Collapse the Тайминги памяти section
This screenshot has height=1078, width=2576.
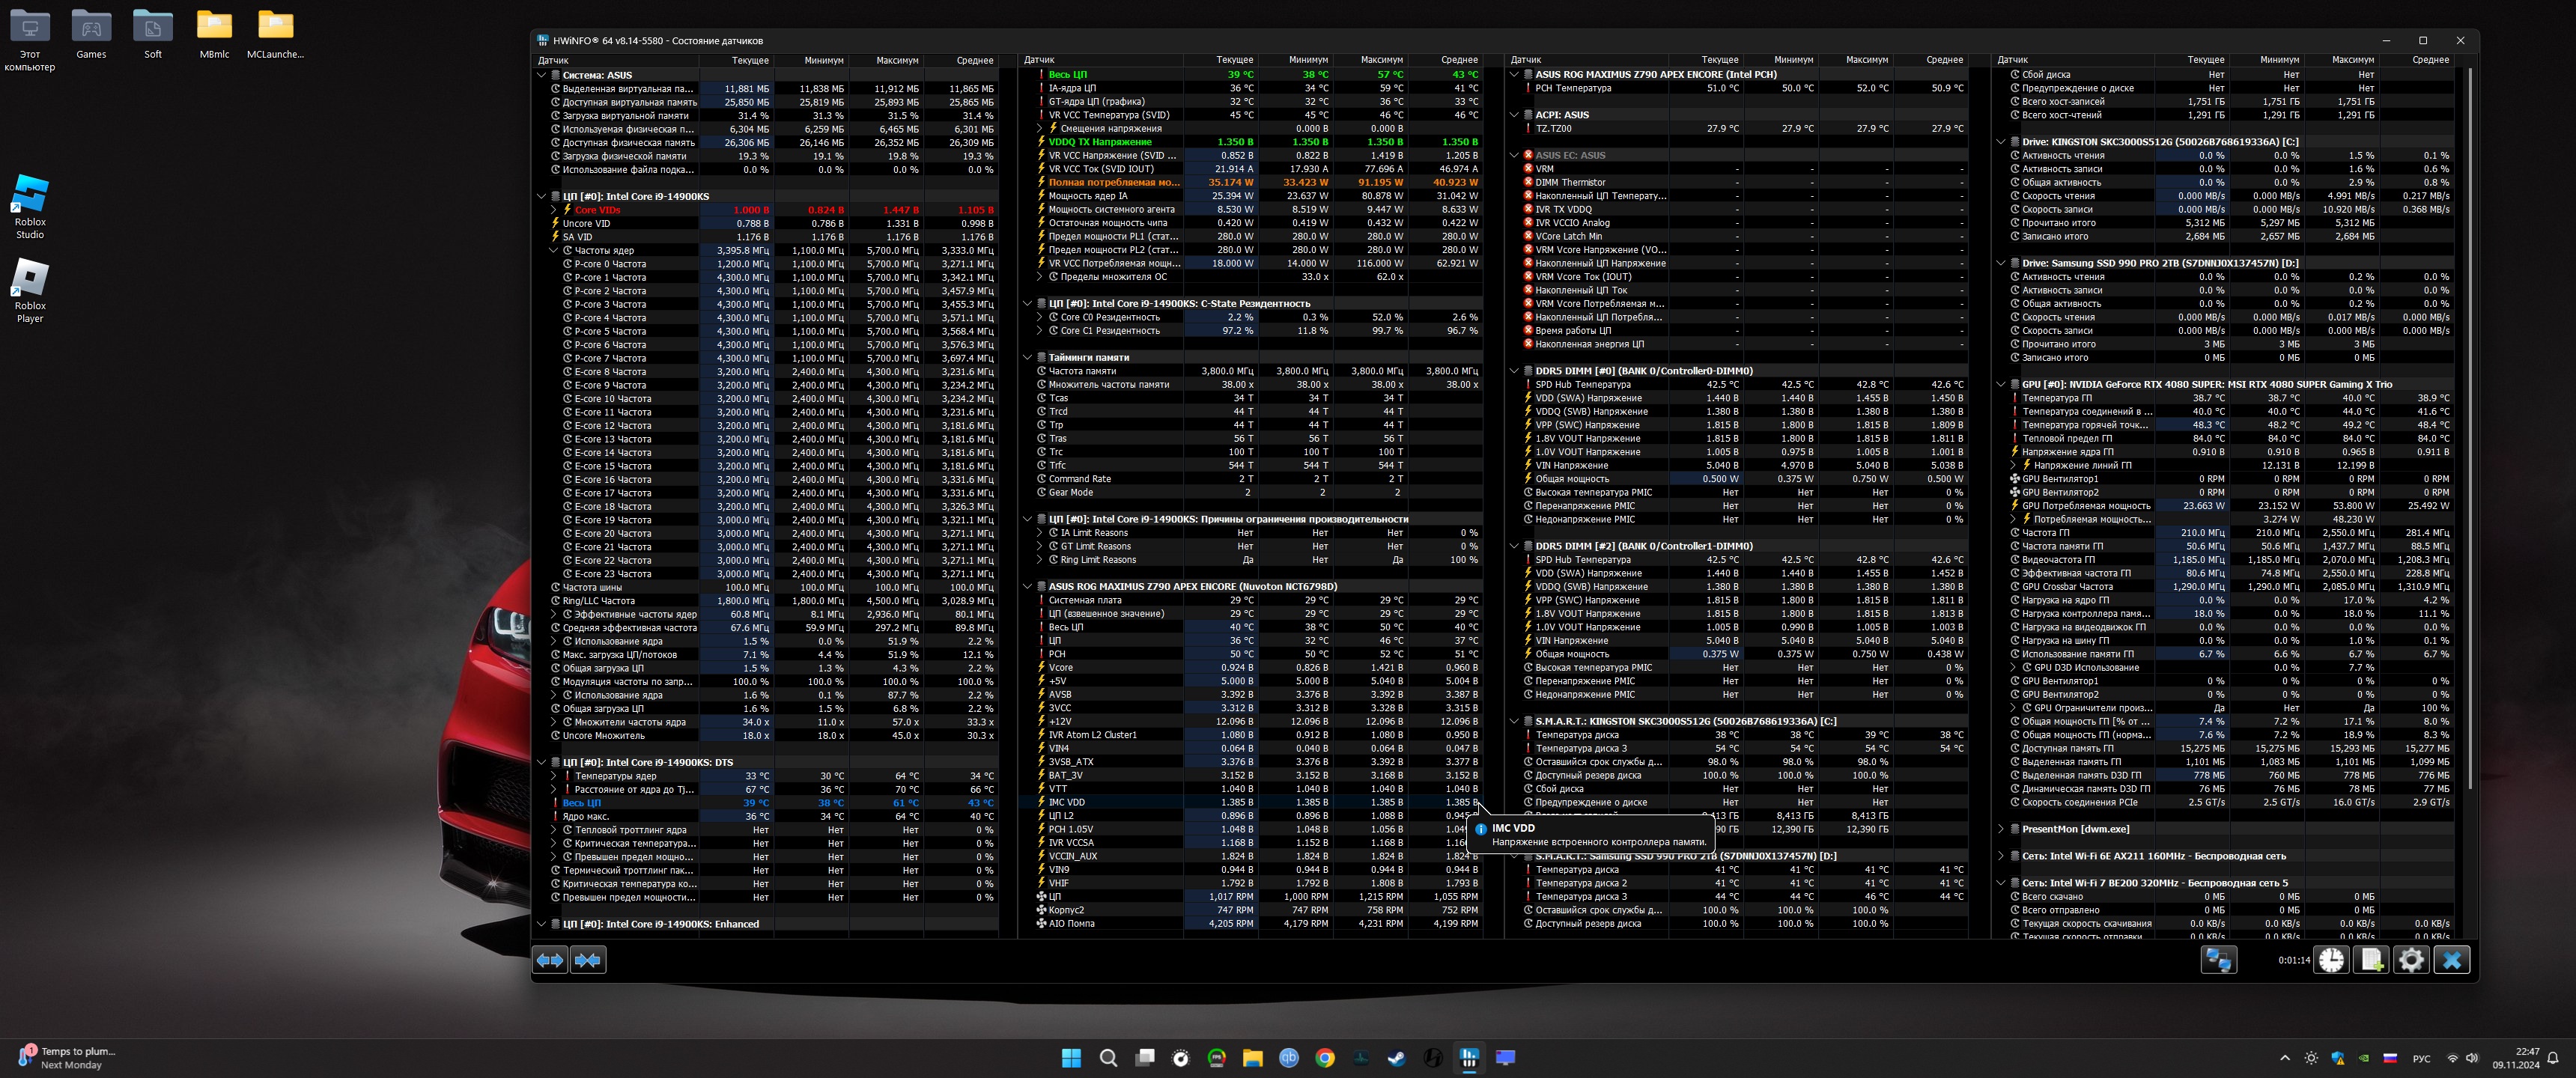coord(1028,357)
